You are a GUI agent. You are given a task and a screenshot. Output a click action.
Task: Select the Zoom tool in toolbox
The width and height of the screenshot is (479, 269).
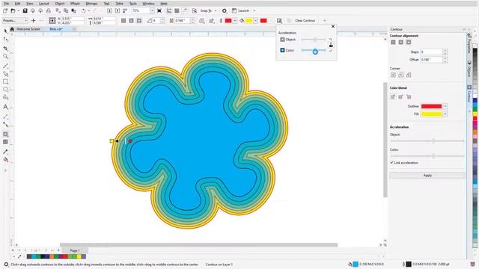click(5, 57)
